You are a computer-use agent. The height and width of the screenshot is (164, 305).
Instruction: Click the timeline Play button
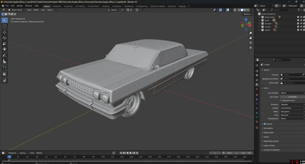tap(131, 153)
